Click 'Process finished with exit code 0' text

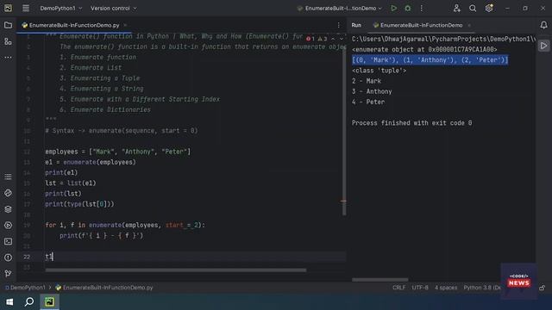pyautogui.click(x=412, y=123)
